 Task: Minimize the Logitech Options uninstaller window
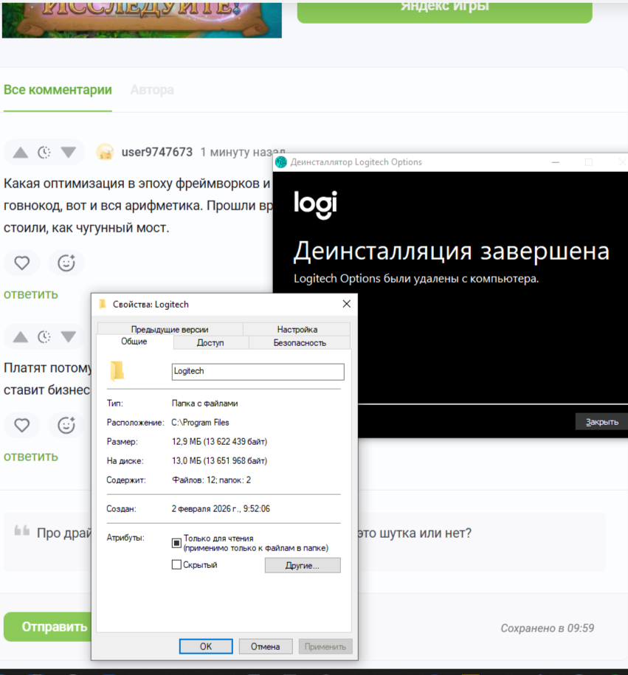pos(556,162)
